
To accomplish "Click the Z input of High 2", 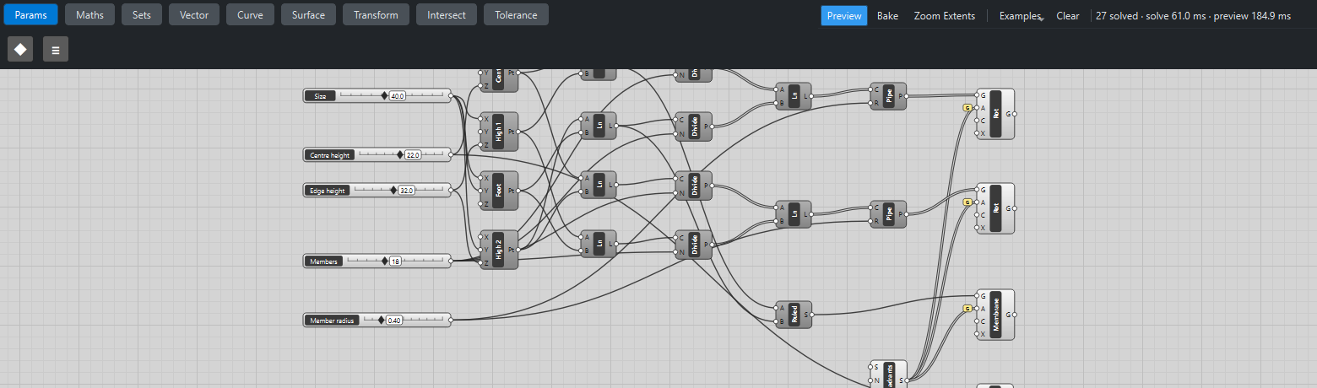I will (x=480, y=263).
